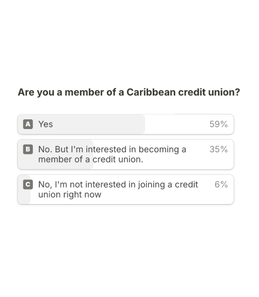Viewport: 259px width, 297px height.
Task: Pick "No, I'm not interested" answer option
Action: click(x=126, y=190)
